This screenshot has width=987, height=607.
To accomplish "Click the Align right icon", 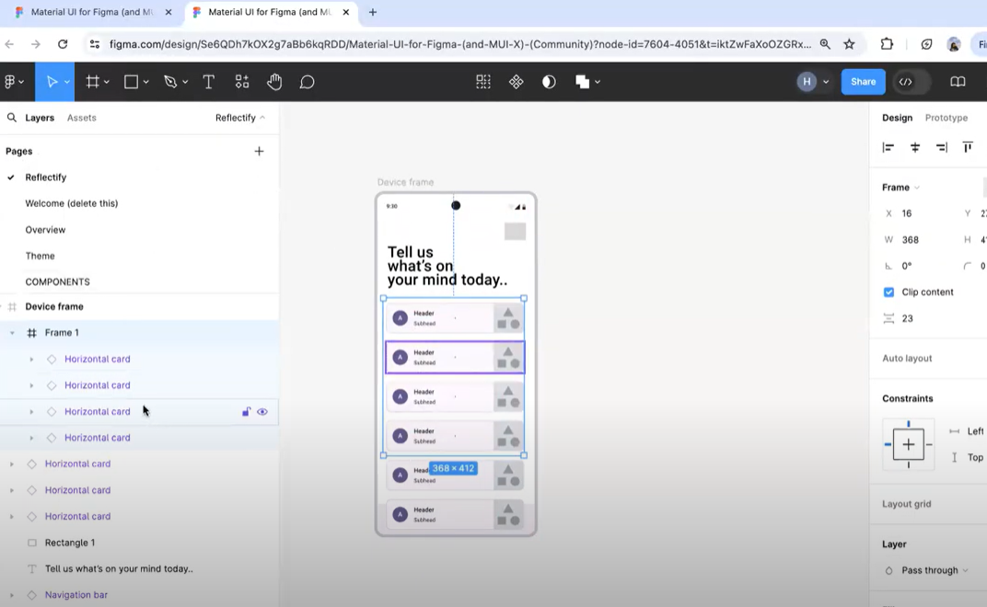I will coord(942,147).
